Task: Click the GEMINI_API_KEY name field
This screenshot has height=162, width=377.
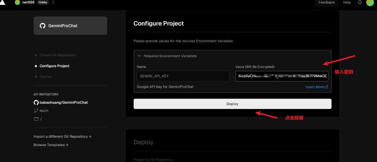Action: (183, 76)
